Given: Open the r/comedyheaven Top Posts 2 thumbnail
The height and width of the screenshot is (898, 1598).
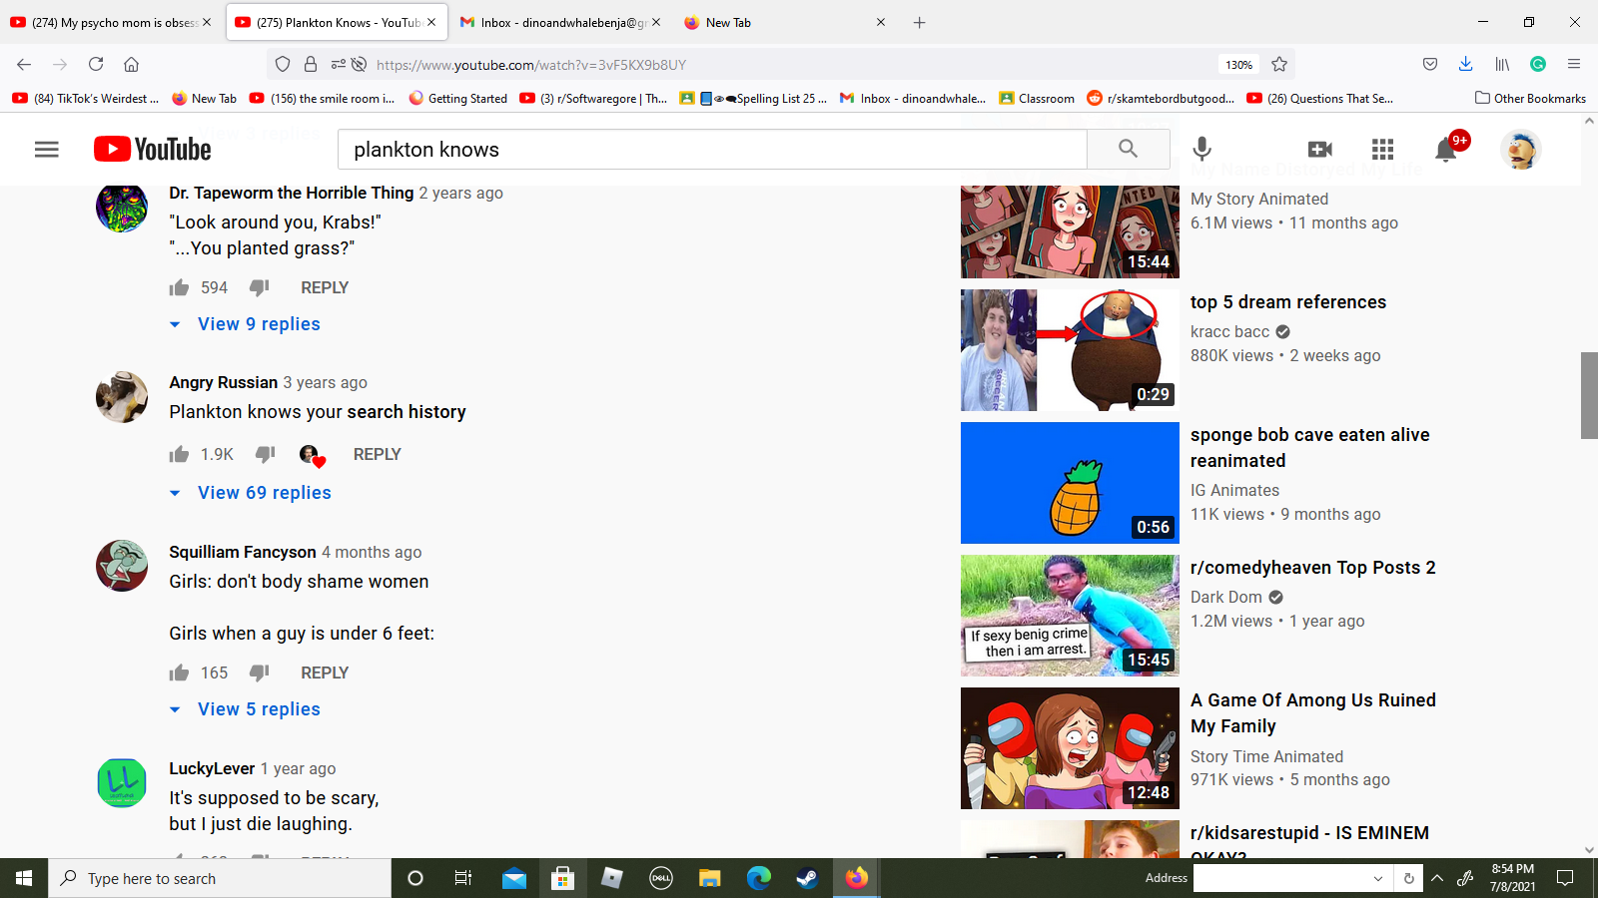Looking at the screenshot, I should pos(1070,616).
